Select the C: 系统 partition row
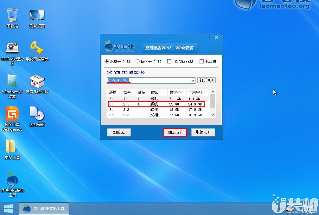 point(155,104)
